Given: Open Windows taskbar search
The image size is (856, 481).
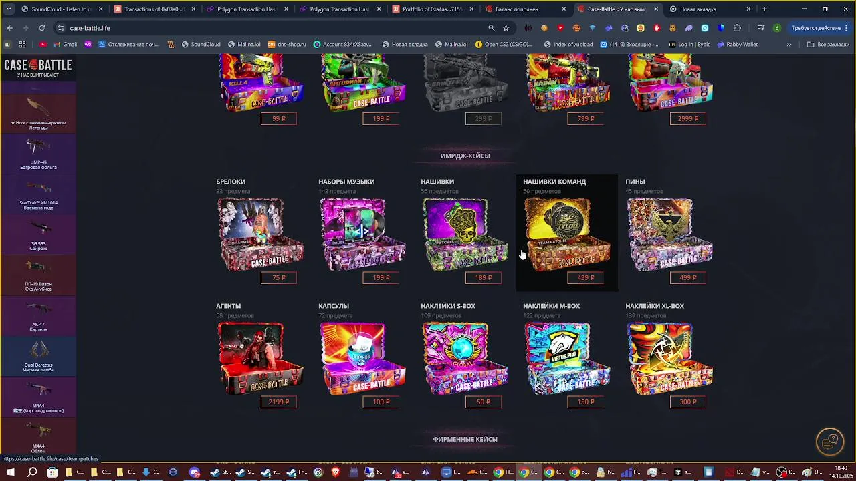Looking at the screenshot, I should point(32,472).
